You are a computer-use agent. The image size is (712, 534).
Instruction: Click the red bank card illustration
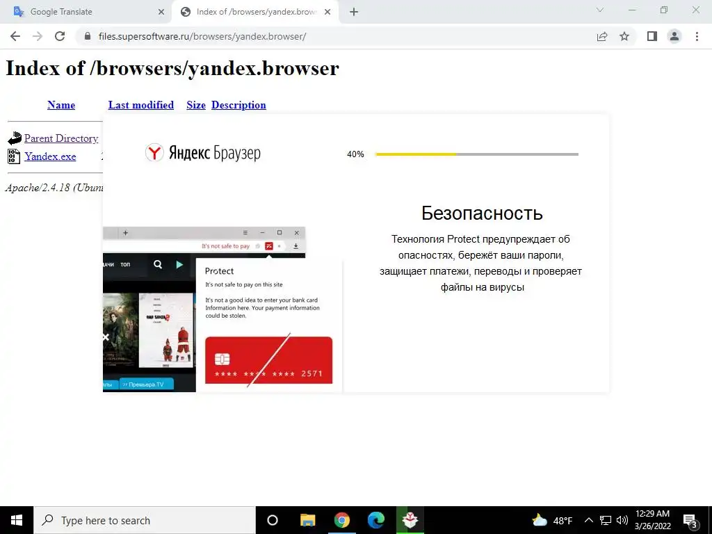click(x=269, y=360)
